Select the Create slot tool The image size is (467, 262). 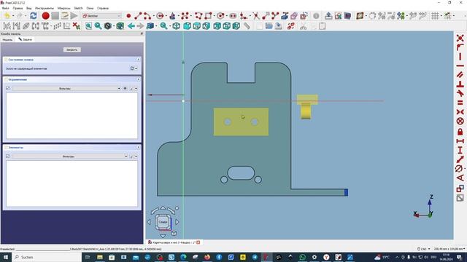[x=233, y=16]
